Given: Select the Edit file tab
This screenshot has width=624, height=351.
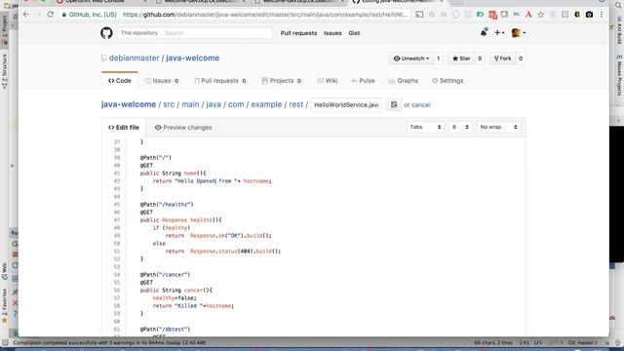Looking at the screenshot, I should coord(124,128).
